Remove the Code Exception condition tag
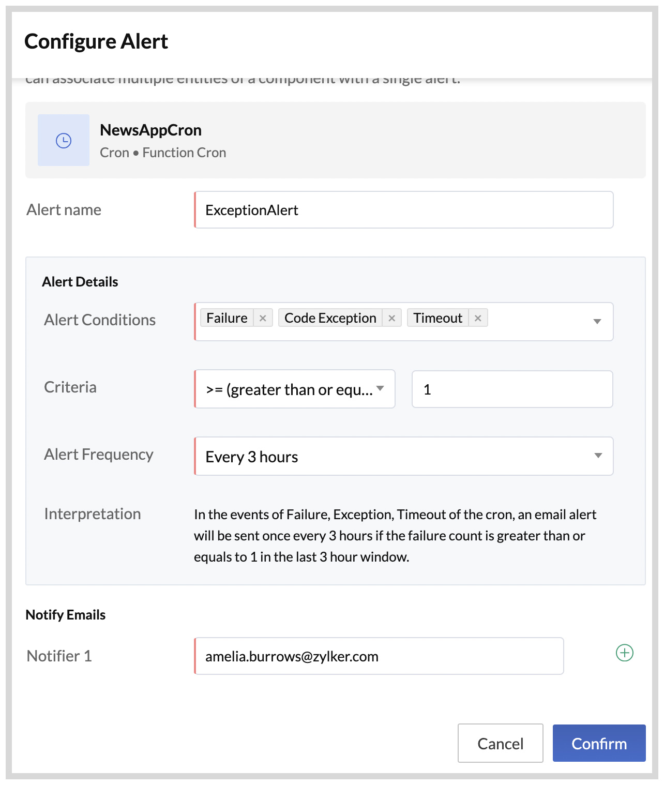Image resolution: width=664 pixels, height=785 pixels. tap(392, 318)
